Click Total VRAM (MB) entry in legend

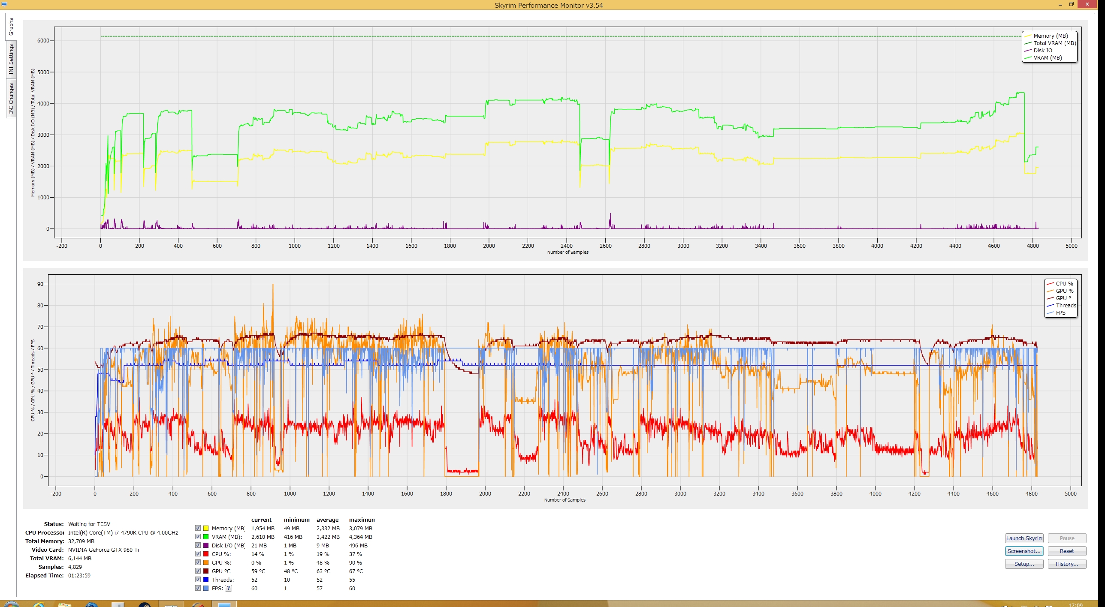click(x=1050, y=43)
